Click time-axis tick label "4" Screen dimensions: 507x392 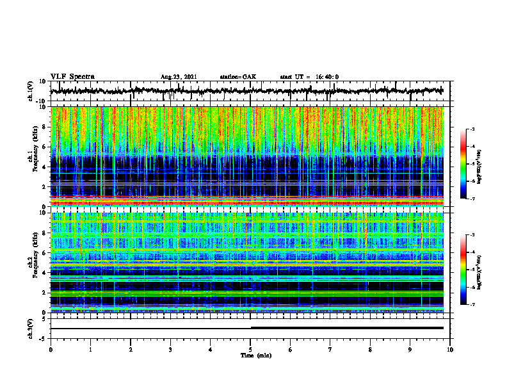[211, 350]
